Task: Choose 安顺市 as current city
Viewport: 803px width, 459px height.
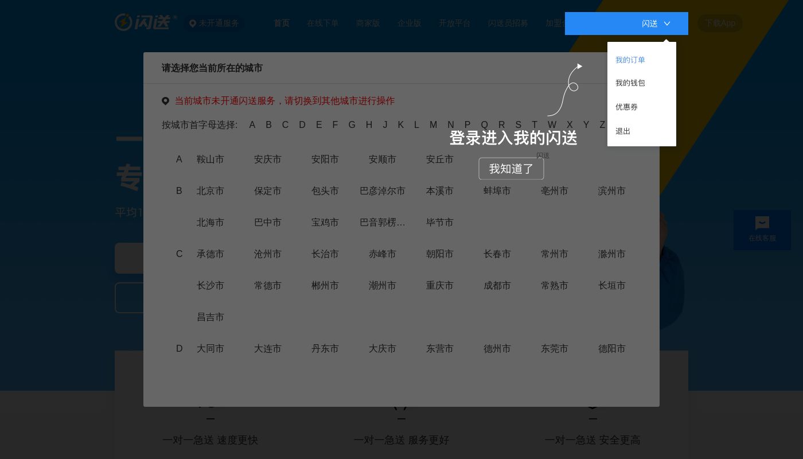Action: click(x=383, y=160)
